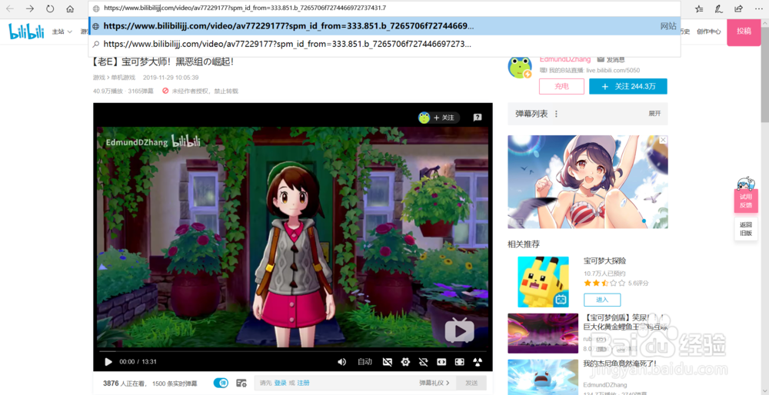The height and width of the screenshot is (395, 769).
Task: Mute the video via speaker icon
Action: (342, 362)
